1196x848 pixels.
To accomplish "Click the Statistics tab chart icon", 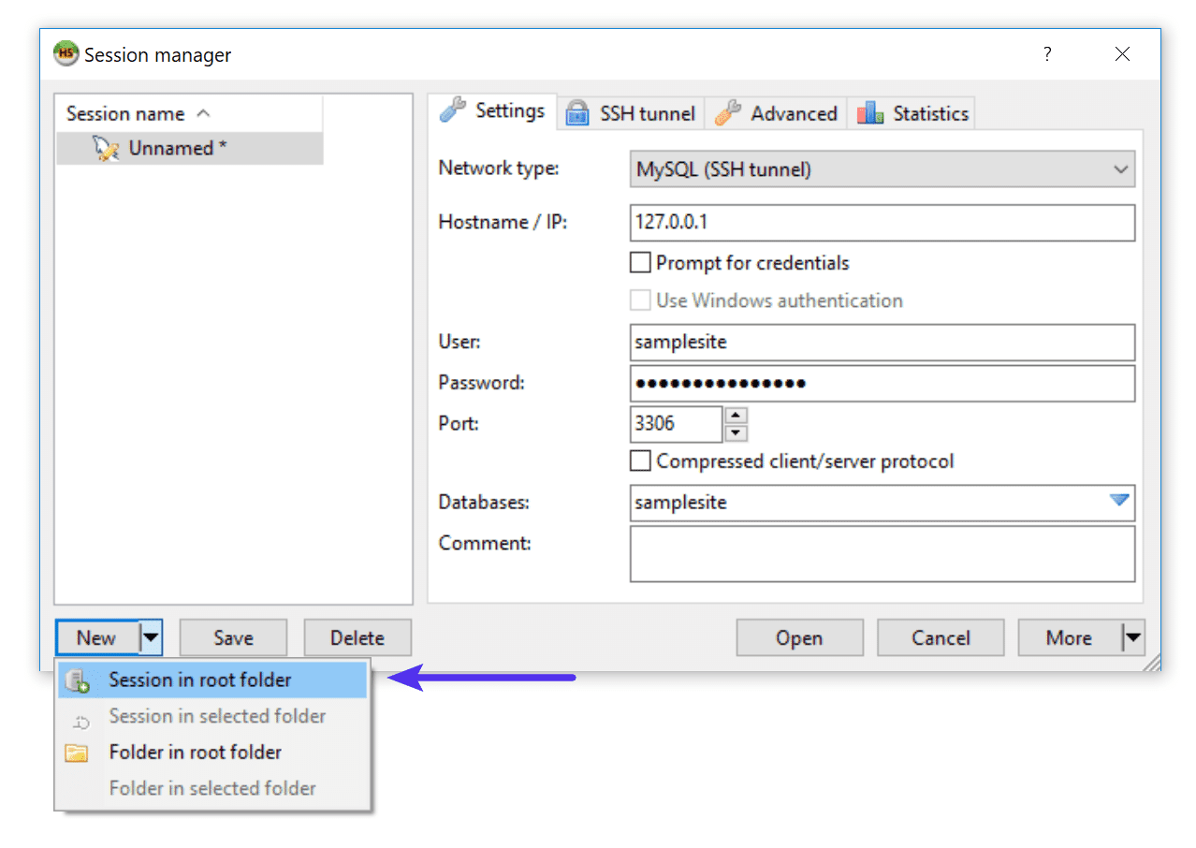I will click(x=869, y=112).
